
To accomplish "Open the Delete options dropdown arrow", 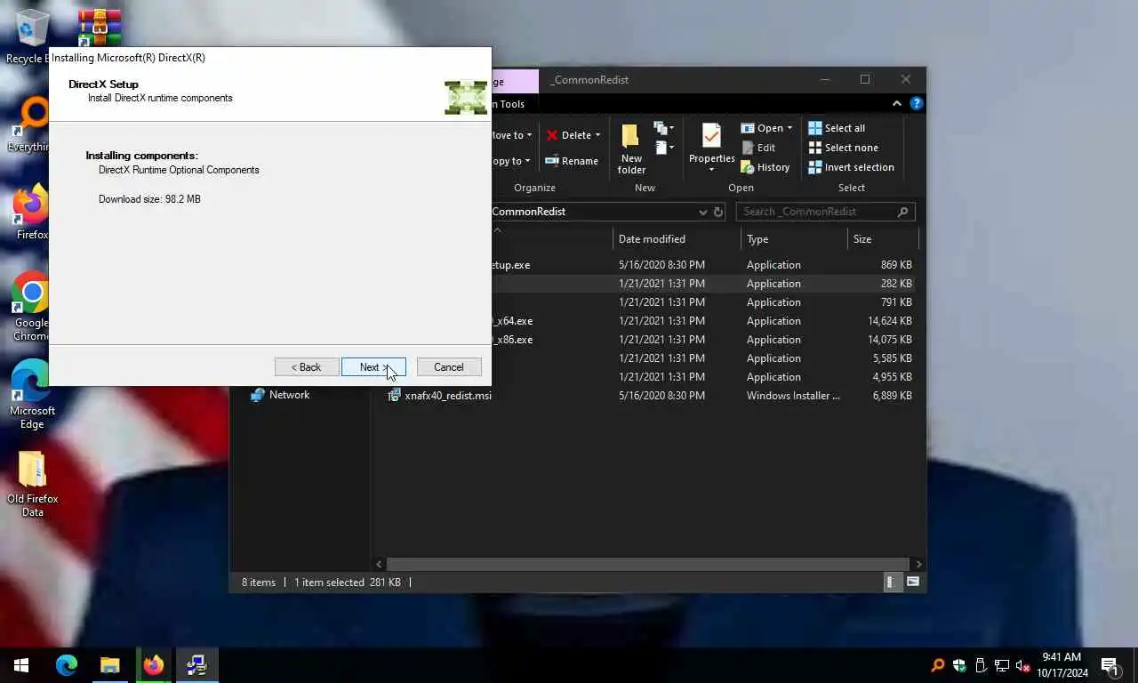I will tap(597, 135).
